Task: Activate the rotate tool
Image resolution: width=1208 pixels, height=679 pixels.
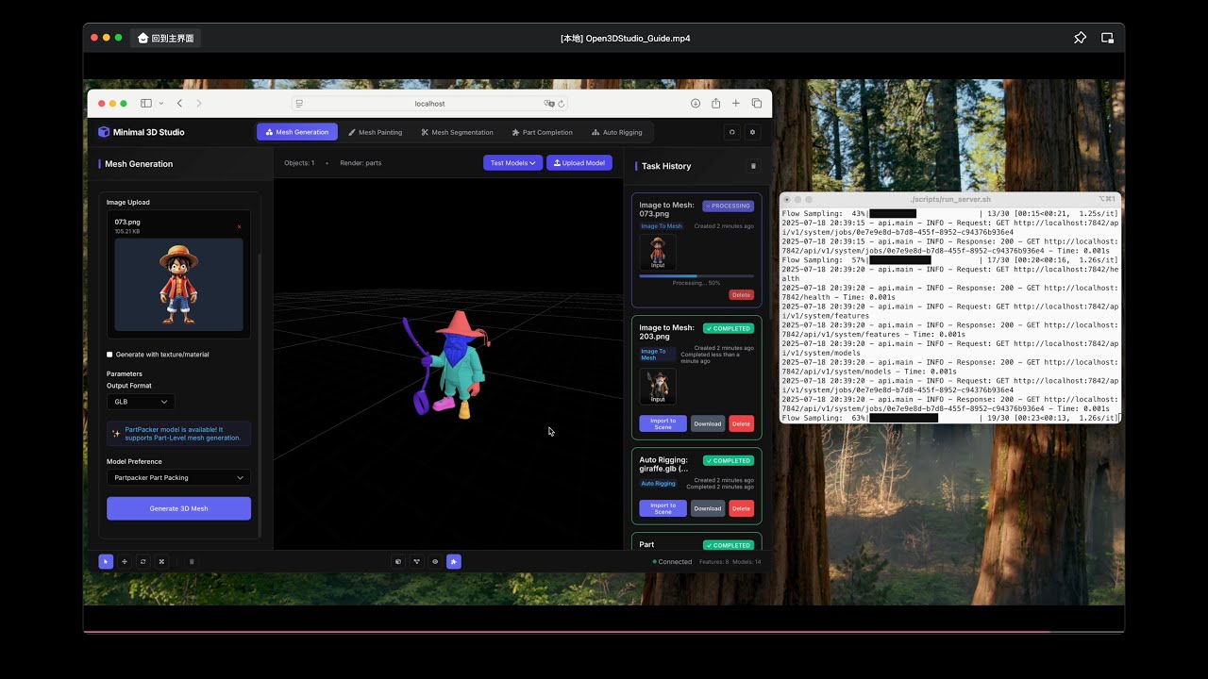Action: tap(143, 561)
